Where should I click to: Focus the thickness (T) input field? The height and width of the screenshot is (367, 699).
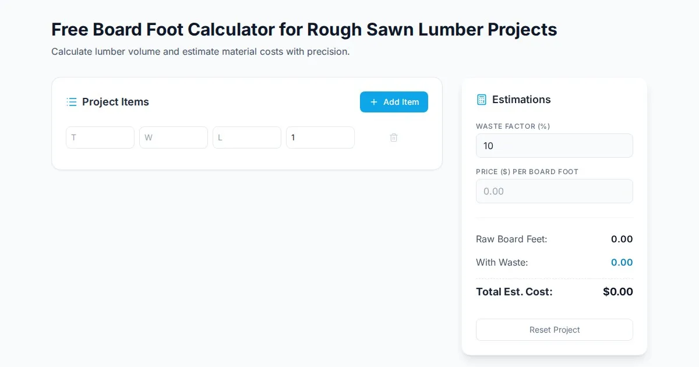coord(100,137)
